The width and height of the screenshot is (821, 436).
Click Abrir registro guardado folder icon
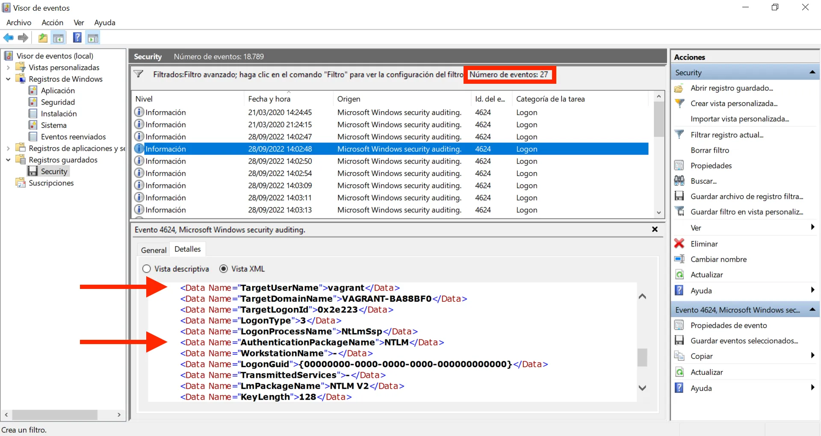click(679, 88)
